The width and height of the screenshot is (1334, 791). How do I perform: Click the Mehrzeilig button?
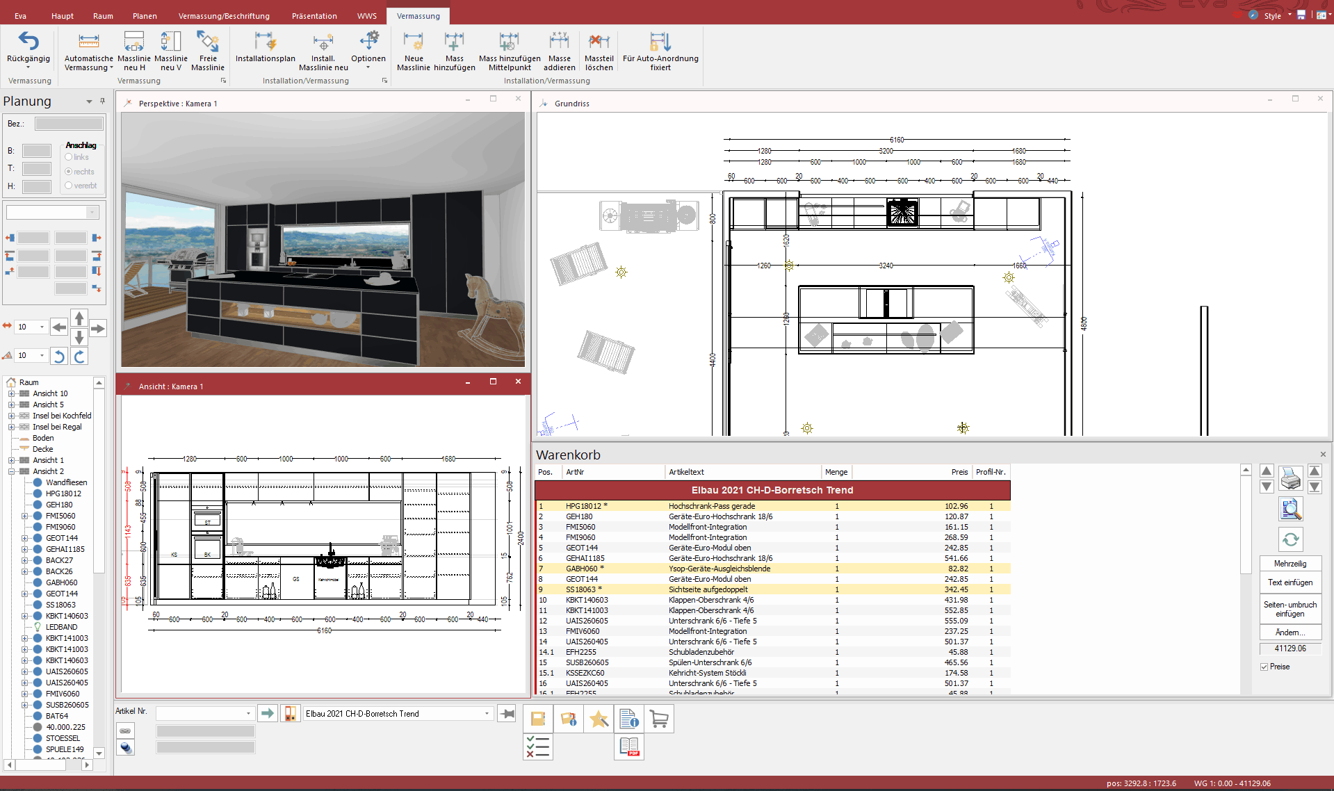(x=1290, y=564)
